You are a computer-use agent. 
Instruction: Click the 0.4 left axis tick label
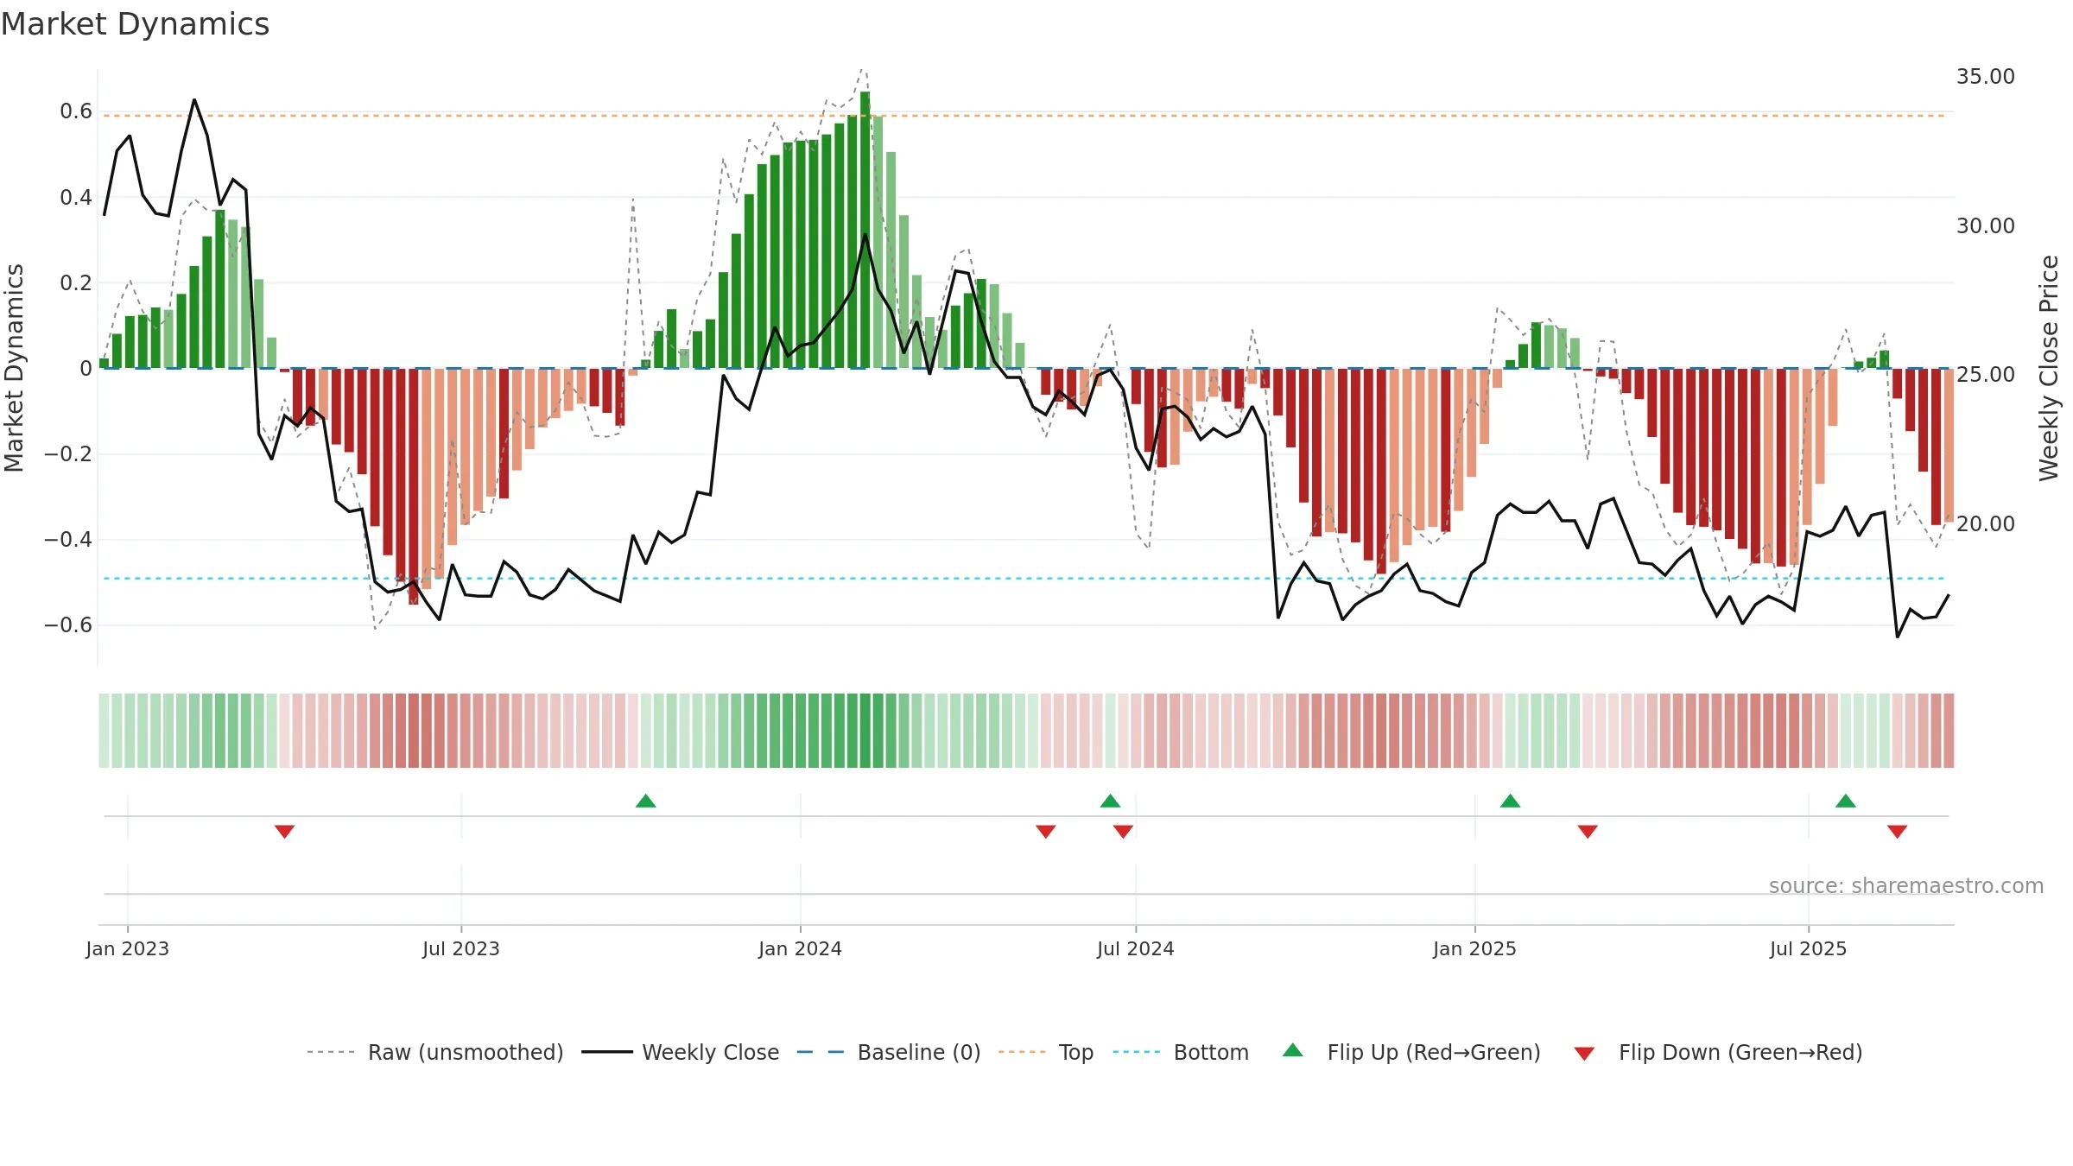(x=76, y=197)
